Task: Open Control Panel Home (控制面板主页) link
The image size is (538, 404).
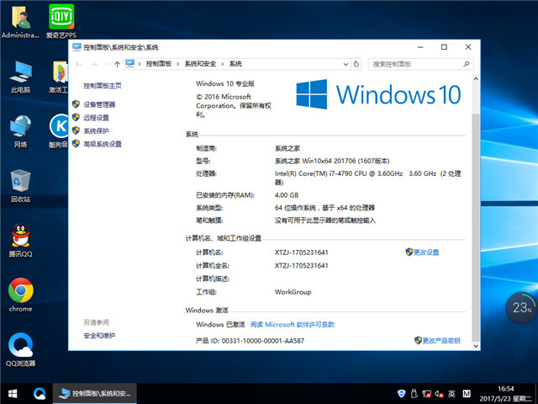Action: pos(103,86)
